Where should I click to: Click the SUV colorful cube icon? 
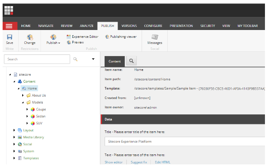pyautogui.click(x=33, y=123)
